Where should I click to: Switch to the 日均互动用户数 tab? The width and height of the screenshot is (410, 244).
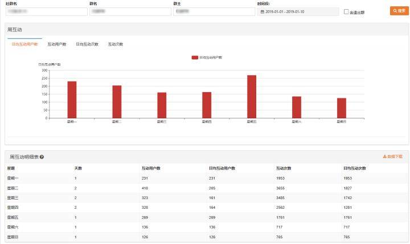25,44
